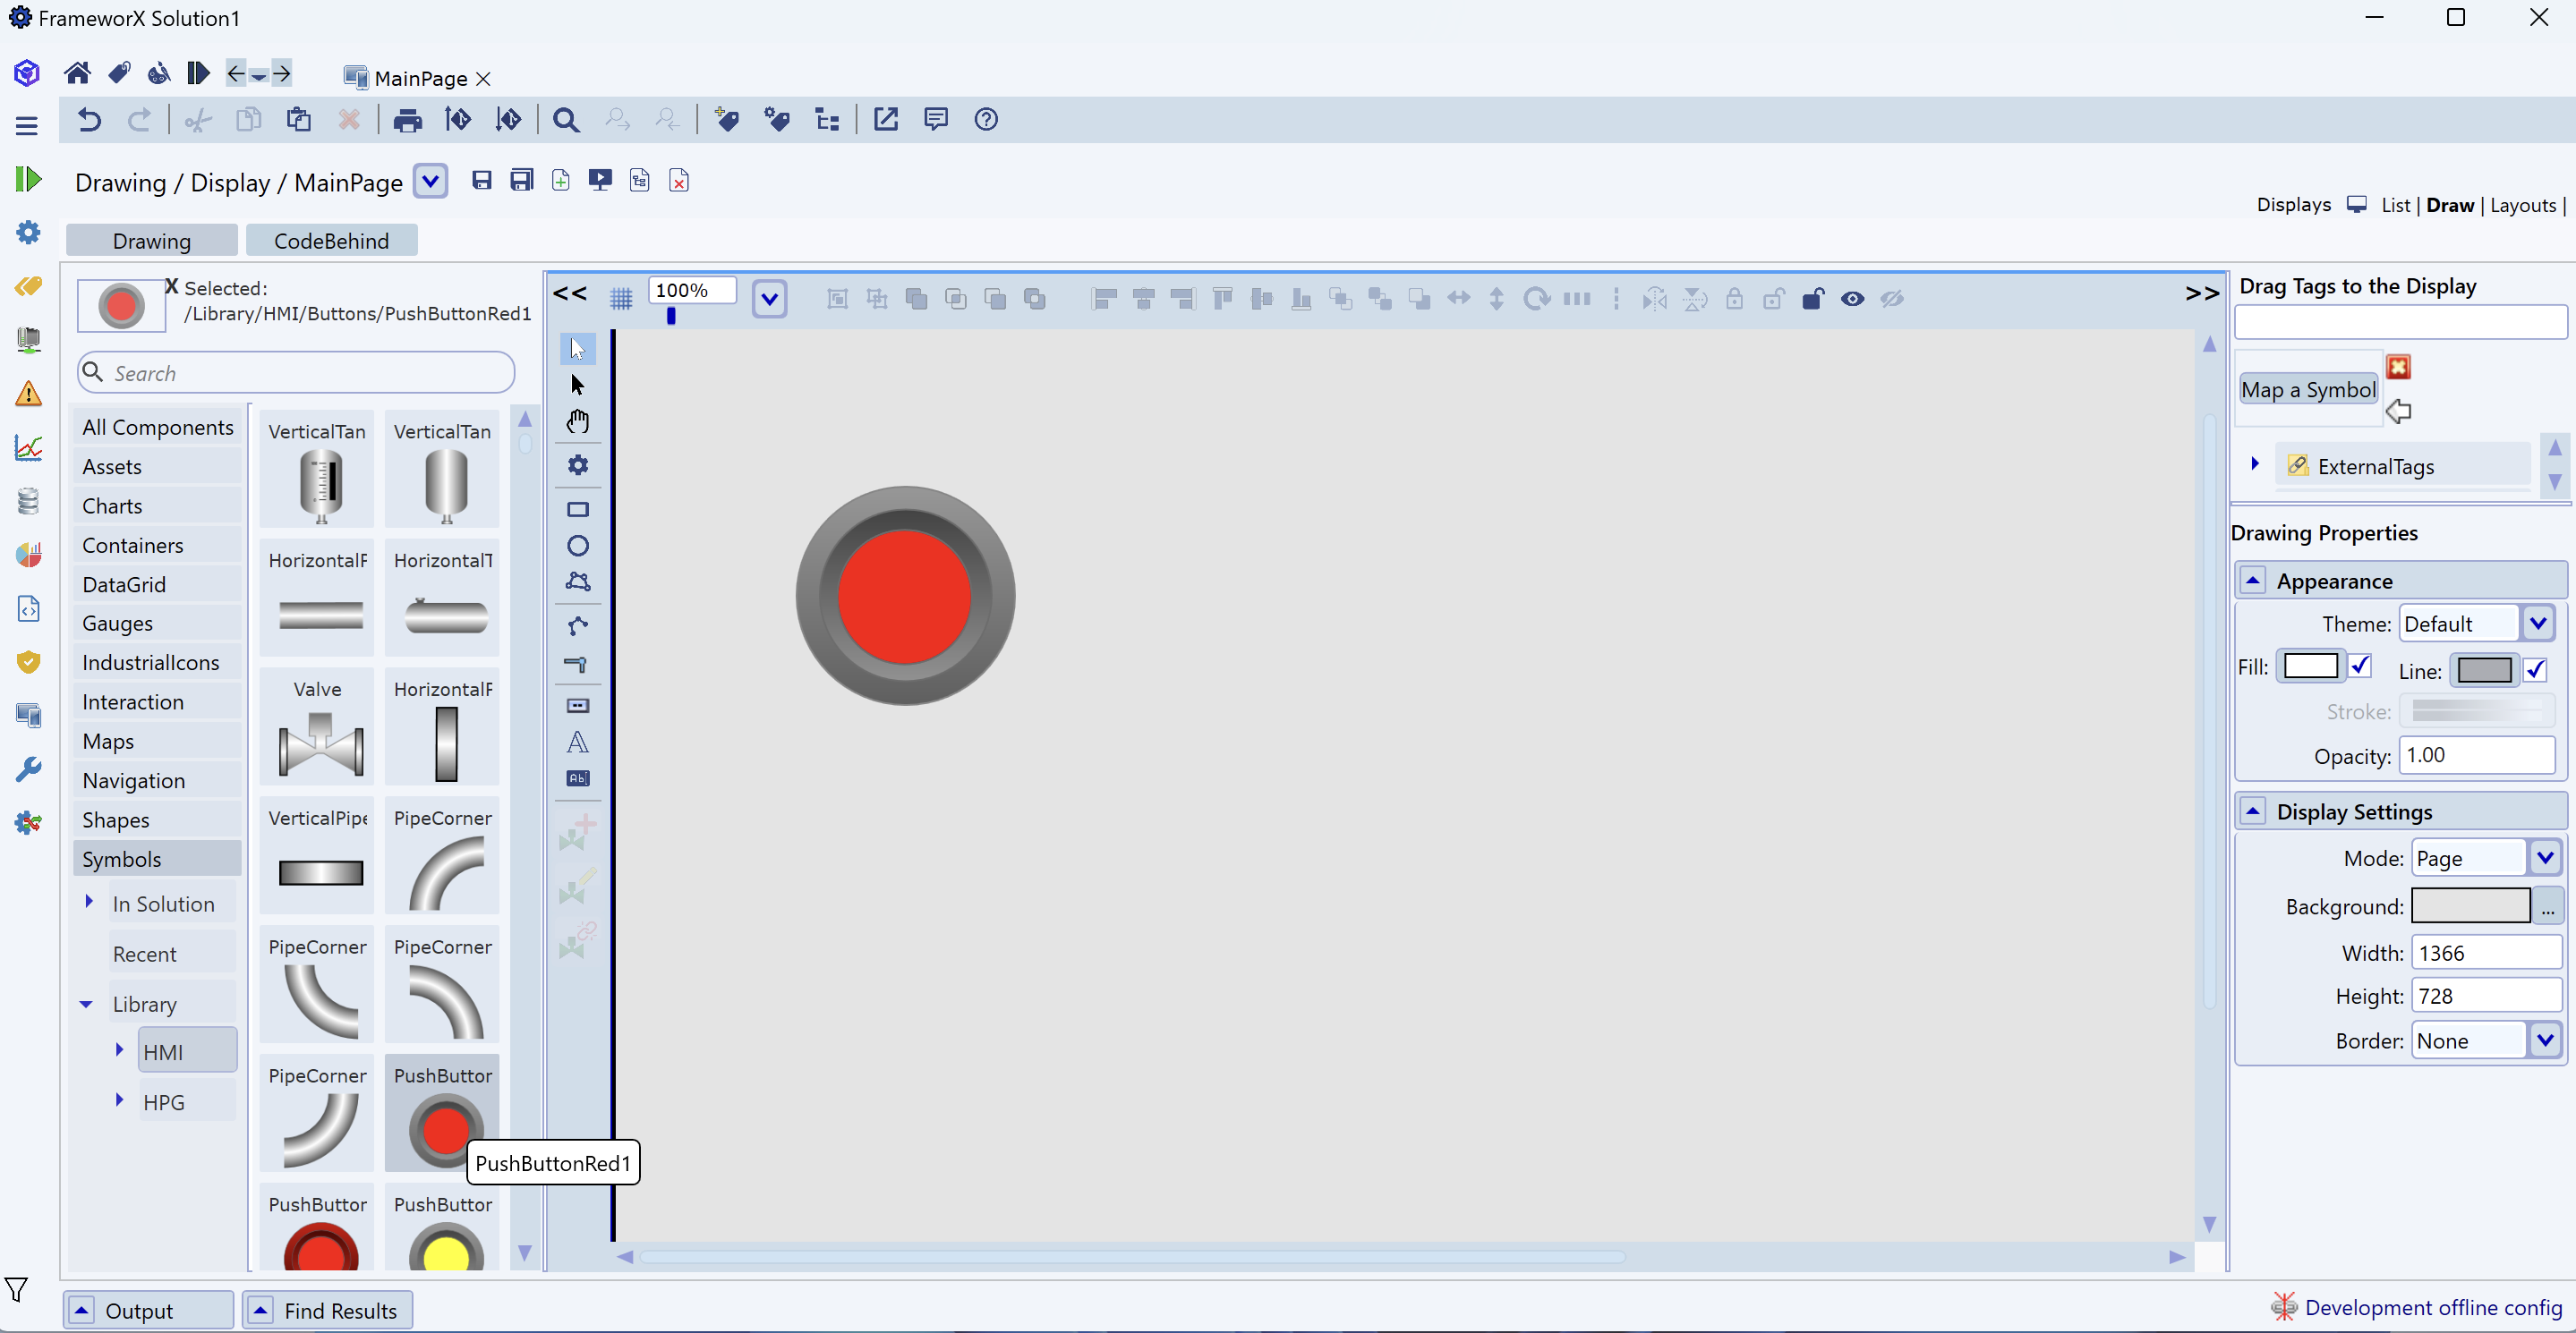This screenshot has width=2576, height=1333.
Task: Open the MainPage display dropdown
Action: click(x=430, y=182)
